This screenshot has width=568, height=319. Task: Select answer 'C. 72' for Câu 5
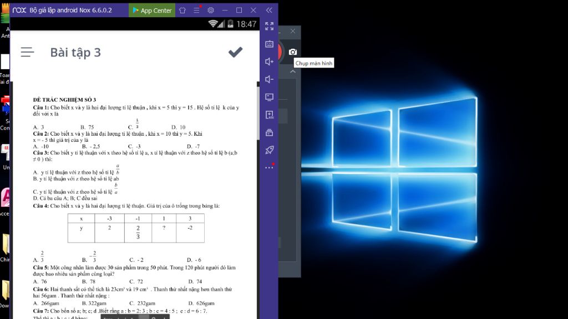136,281
